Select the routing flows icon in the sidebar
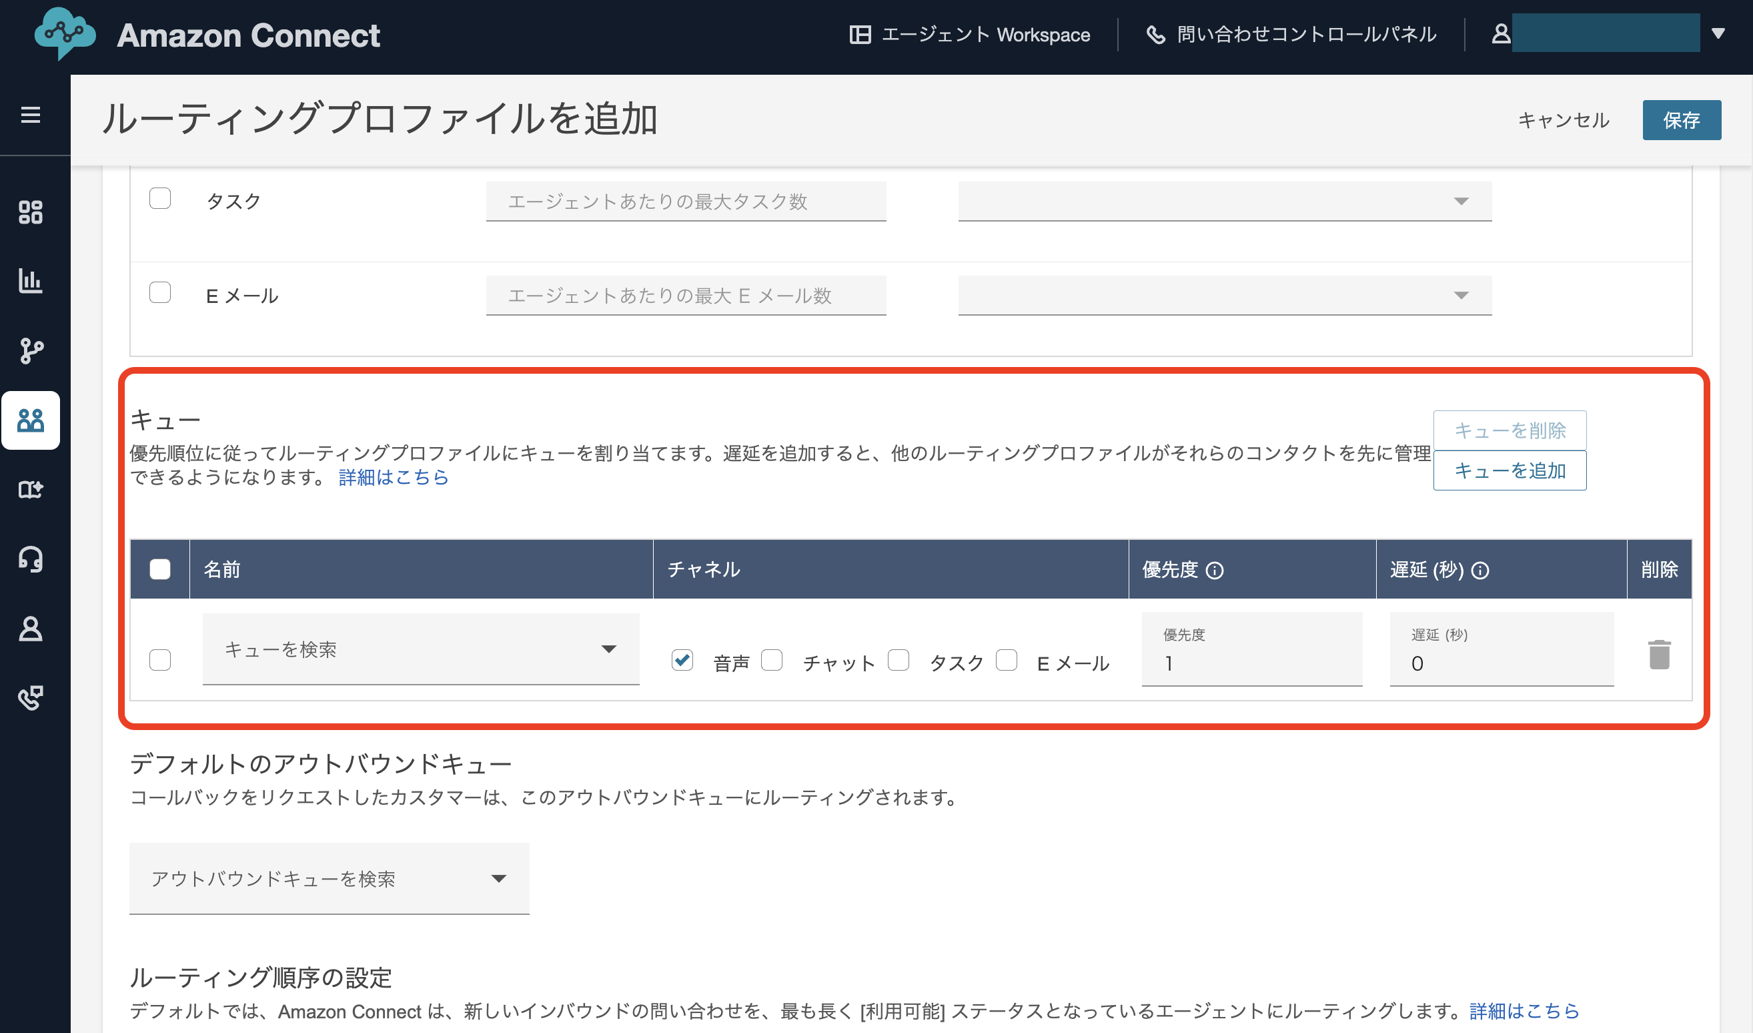The image size is (1753, 1033). tap(31, 351)
